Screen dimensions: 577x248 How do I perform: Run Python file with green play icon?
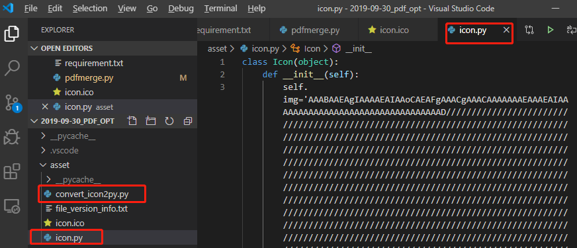[551, 30]
